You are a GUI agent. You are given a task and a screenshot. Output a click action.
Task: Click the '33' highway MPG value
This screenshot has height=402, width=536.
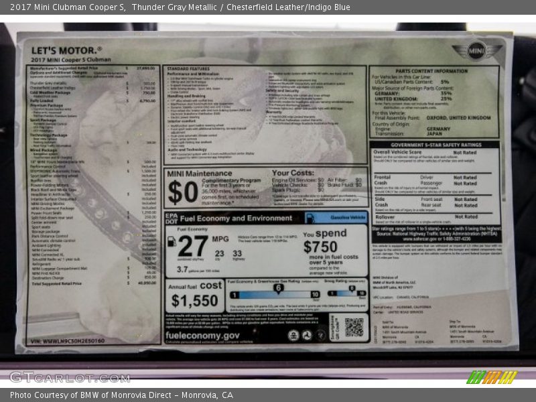pos(237,253)
